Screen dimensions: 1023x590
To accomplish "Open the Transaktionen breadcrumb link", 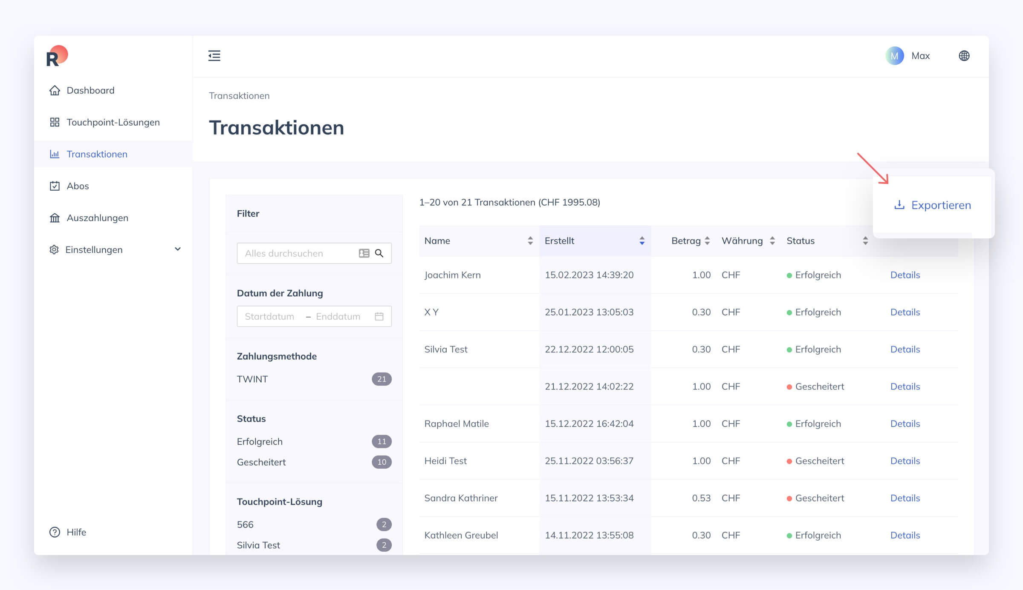I will pos(239,95).
